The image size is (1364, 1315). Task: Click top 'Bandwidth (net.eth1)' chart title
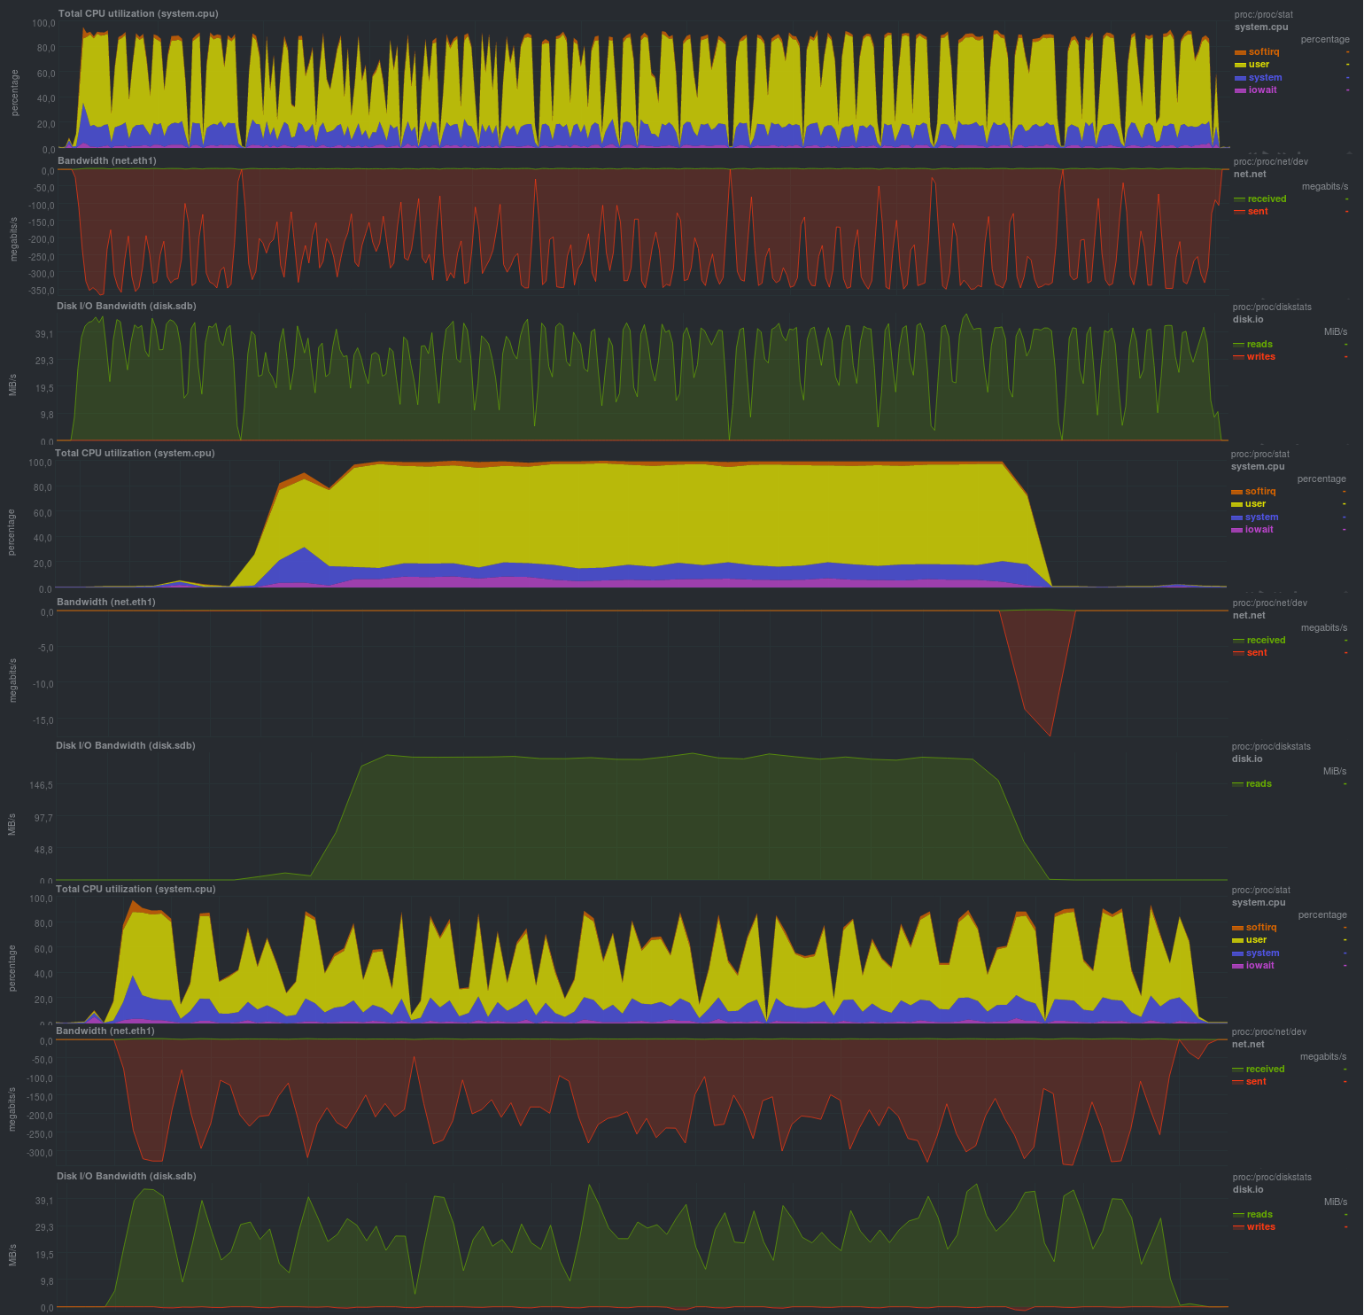coord(107,161)
